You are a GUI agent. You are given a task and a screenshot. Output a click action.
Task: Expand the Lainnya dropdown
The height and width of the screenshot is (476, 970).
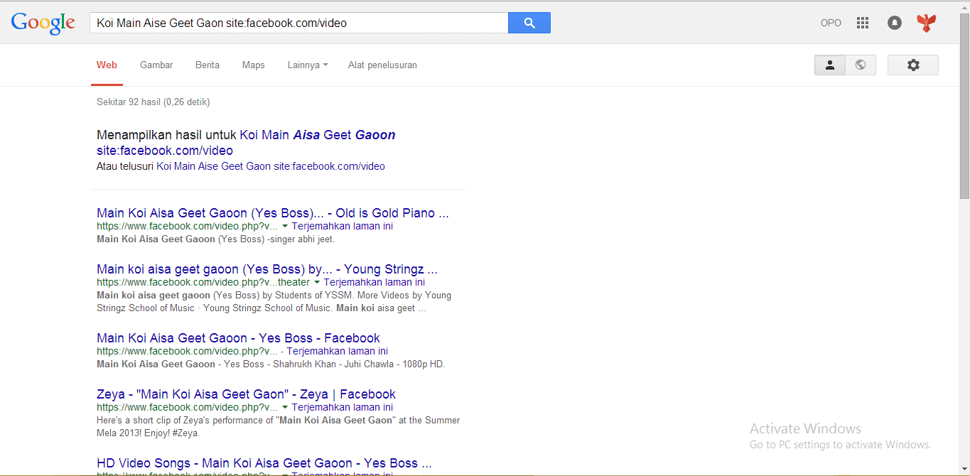click(308, 65)
